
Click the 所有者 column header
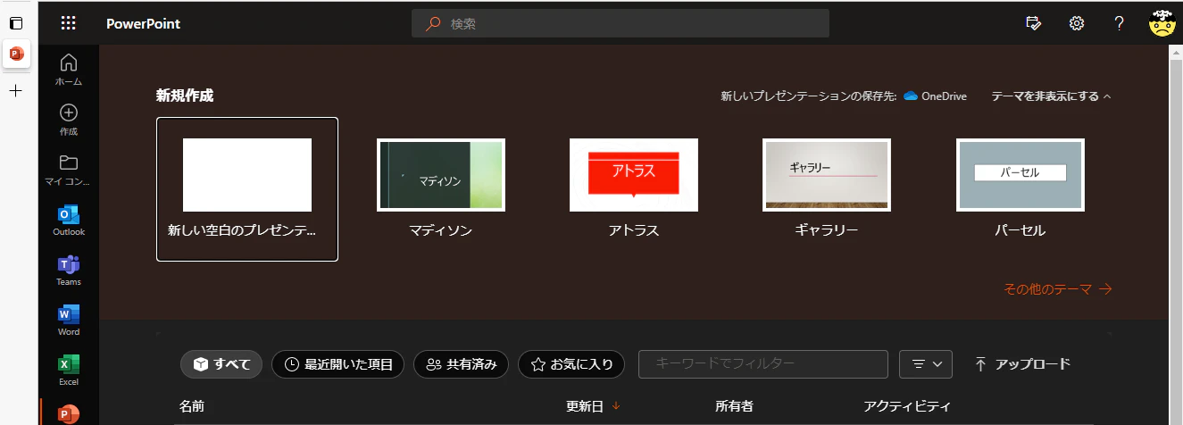[734, 406]
